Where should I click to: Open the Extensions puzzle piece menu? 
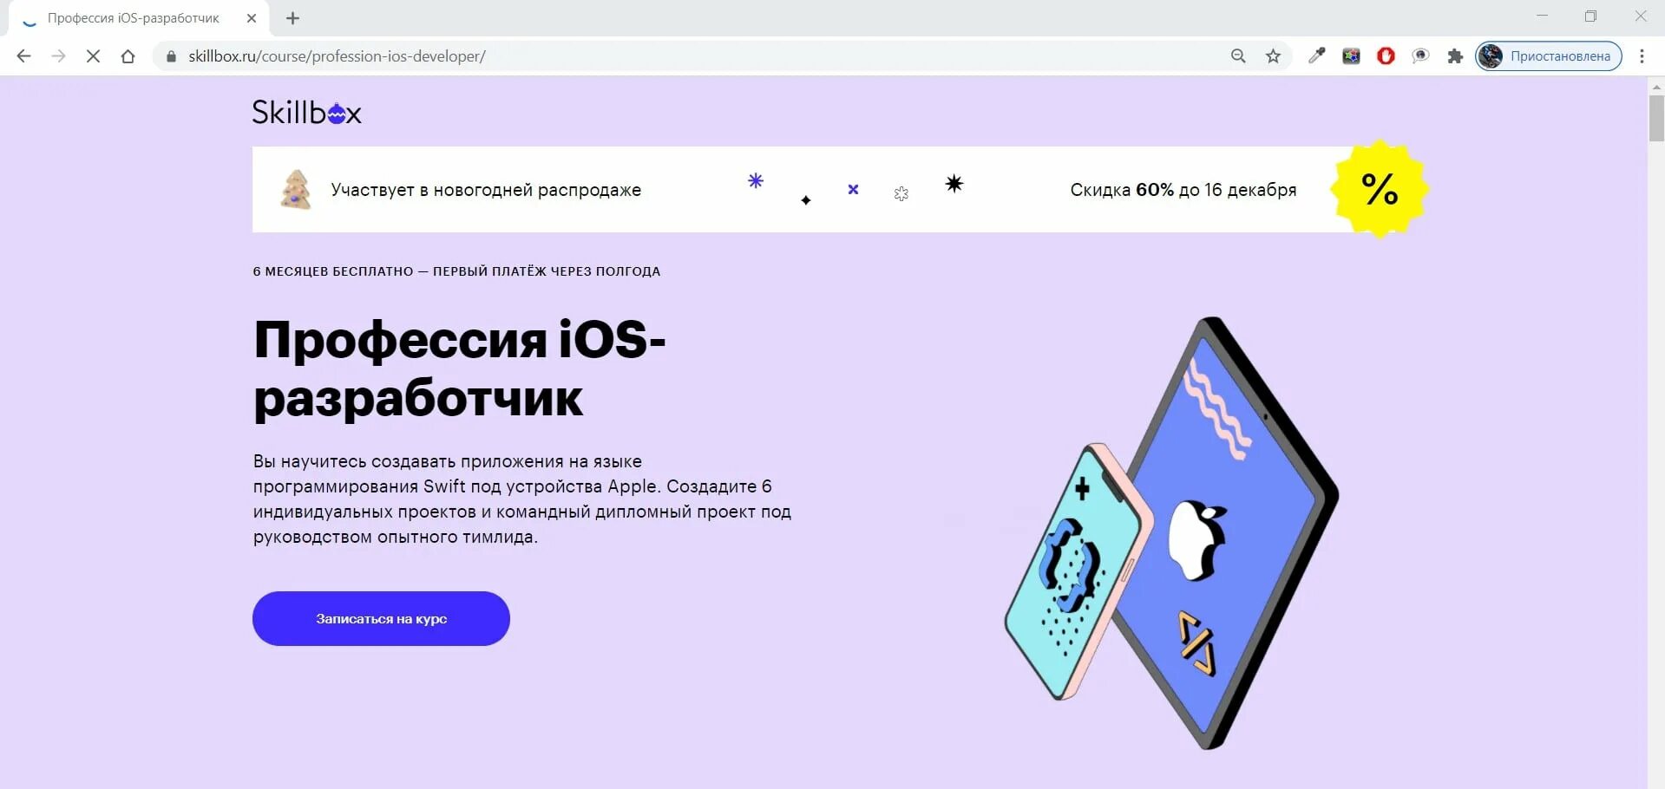click(1455, 56)
